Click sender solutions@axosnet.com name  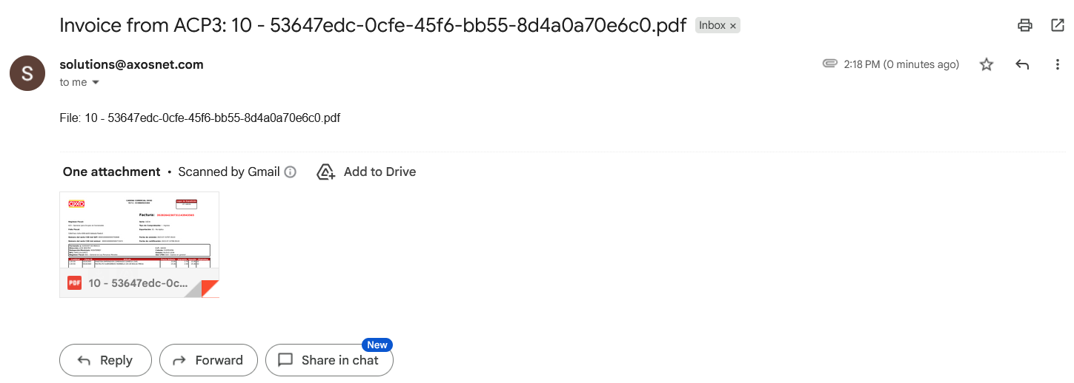pos(131,64)
